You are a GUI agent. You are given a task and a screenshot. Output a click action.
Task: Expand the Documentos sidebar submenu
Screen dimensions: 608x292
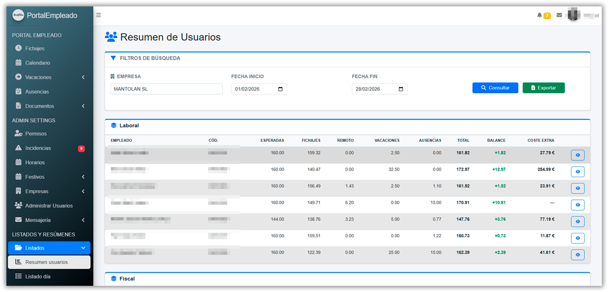click(83, 106)
